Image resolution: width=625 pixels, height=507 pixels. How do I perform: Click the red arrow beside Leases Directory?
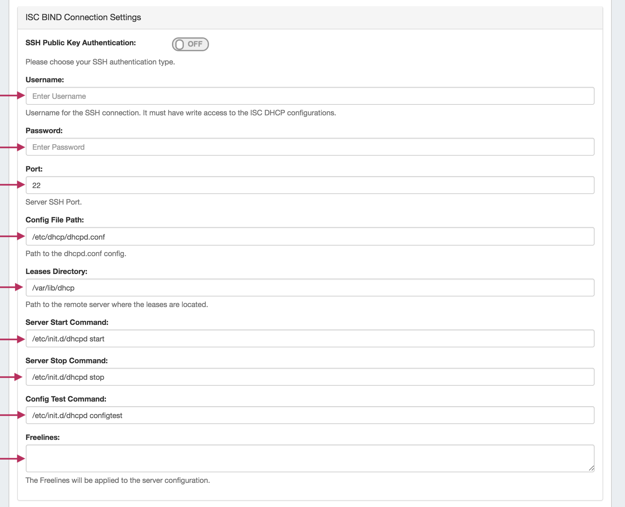(x=13, y=287)
